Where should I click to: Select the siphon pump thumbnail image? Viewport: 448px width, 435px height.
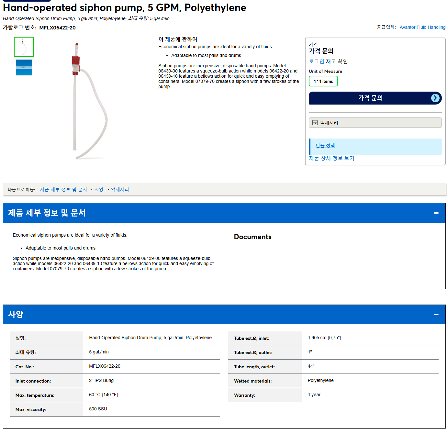(x=24, y=47)
